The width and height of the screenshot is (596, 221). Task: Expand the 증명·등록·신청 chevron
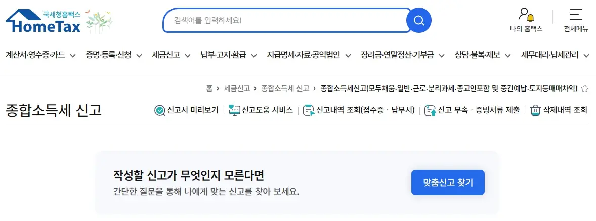[139, 56]
